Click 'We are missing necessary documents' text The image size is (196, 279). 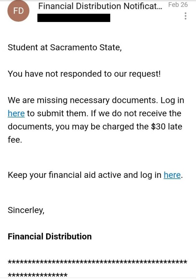pos(83,100)
